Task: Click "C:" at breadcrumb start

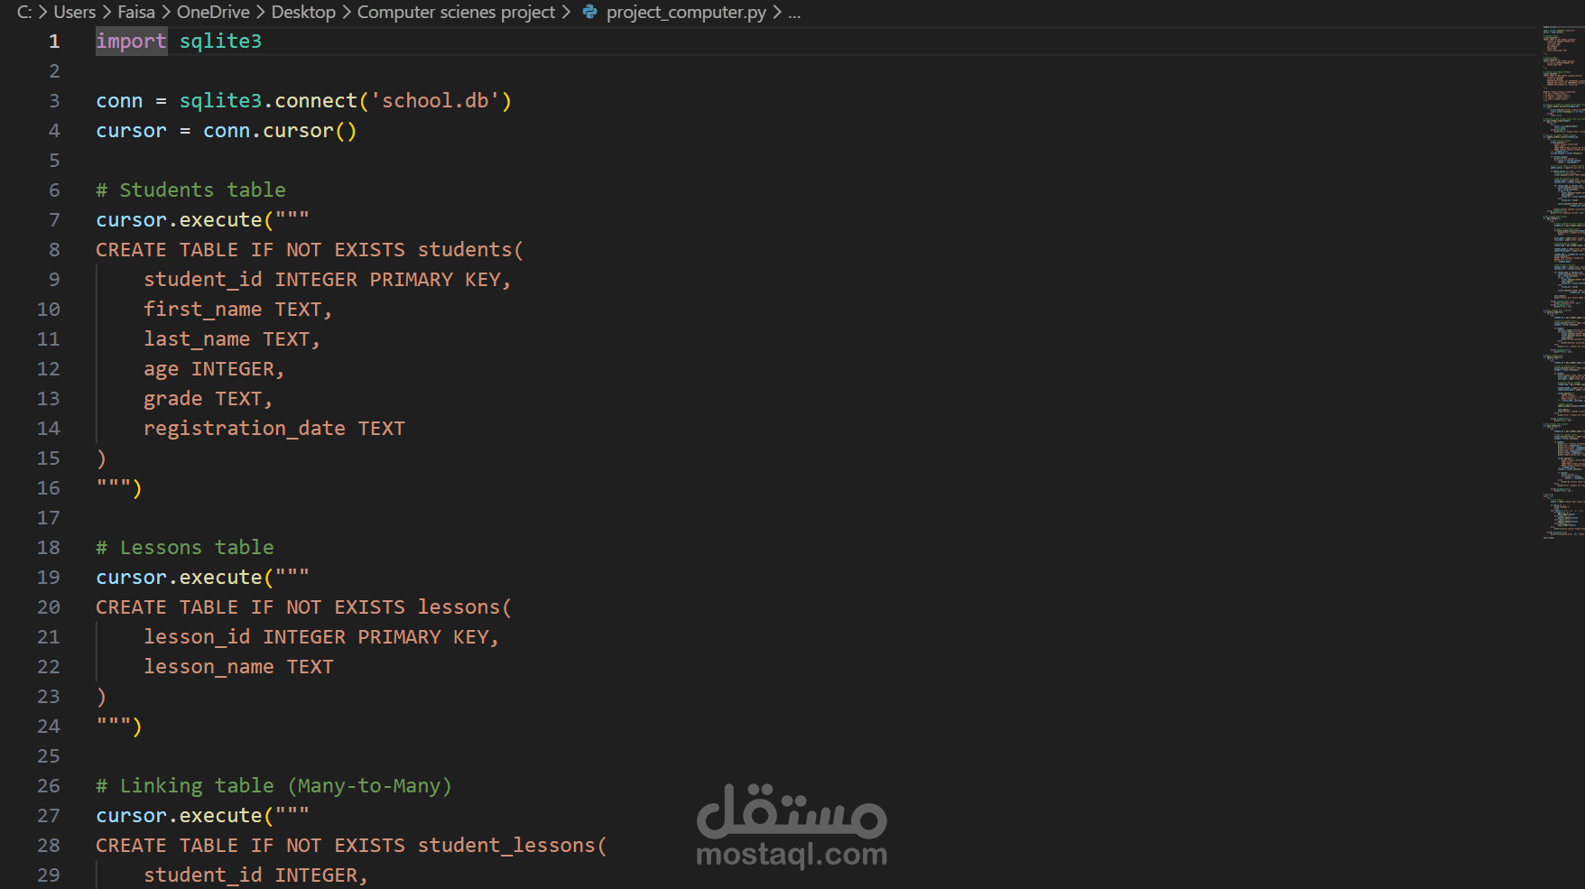Action: click(x=24, y=12)
